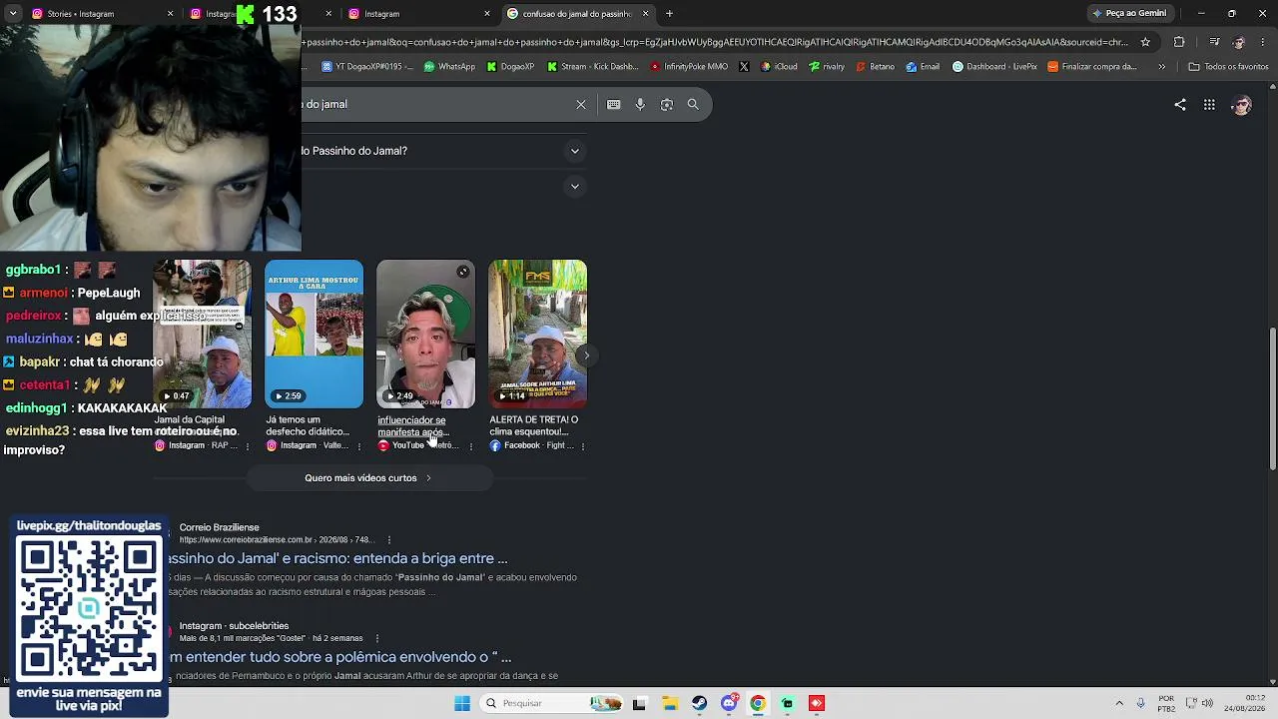Open Discord from the taskbar
Viewport: 1278px width, 719px height.
click(729, 703)
